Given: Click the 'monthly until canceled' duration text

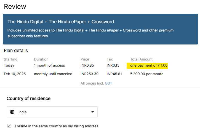Looking at the screenshot, I should click(x=53, y=74).
